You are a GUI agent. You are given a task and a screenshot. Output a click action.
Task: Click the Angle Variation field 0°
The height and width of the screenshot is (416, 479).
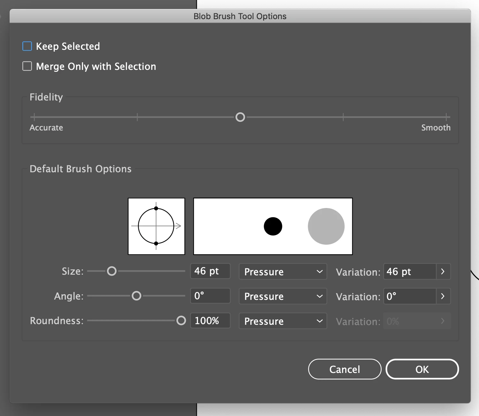(x=410, y=296)
